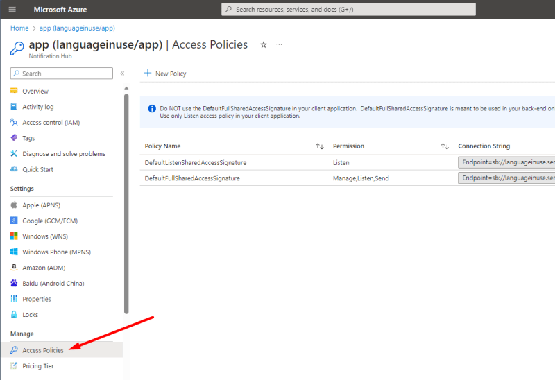Open the more options ellipsis next to title
The height and width of the screenshot is (380, 555).
(280, 44)
